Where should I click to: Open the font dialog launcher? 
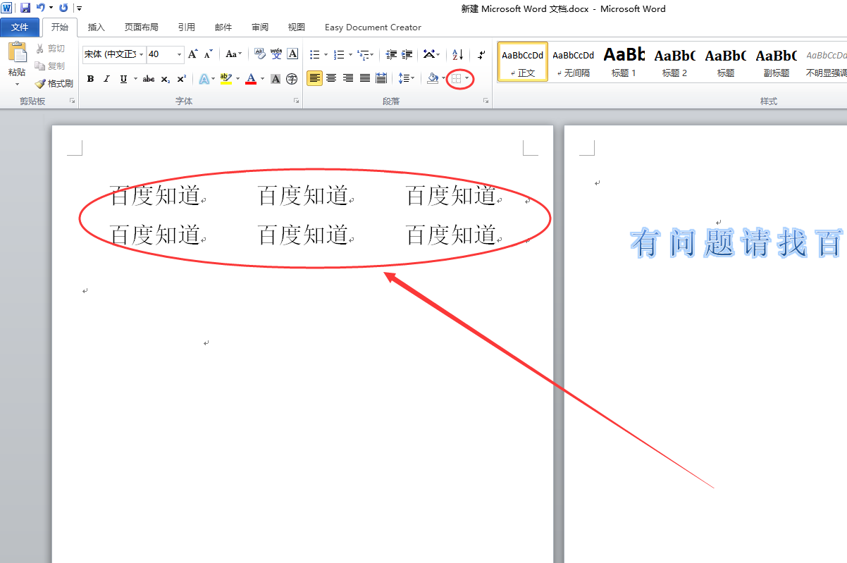(297, 101)
